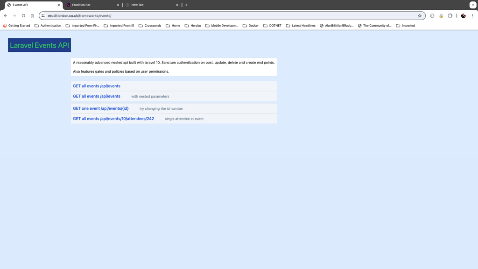Open first GET all events /api/events link
Screen dimensions: 478x269
[x=97, y=86]
